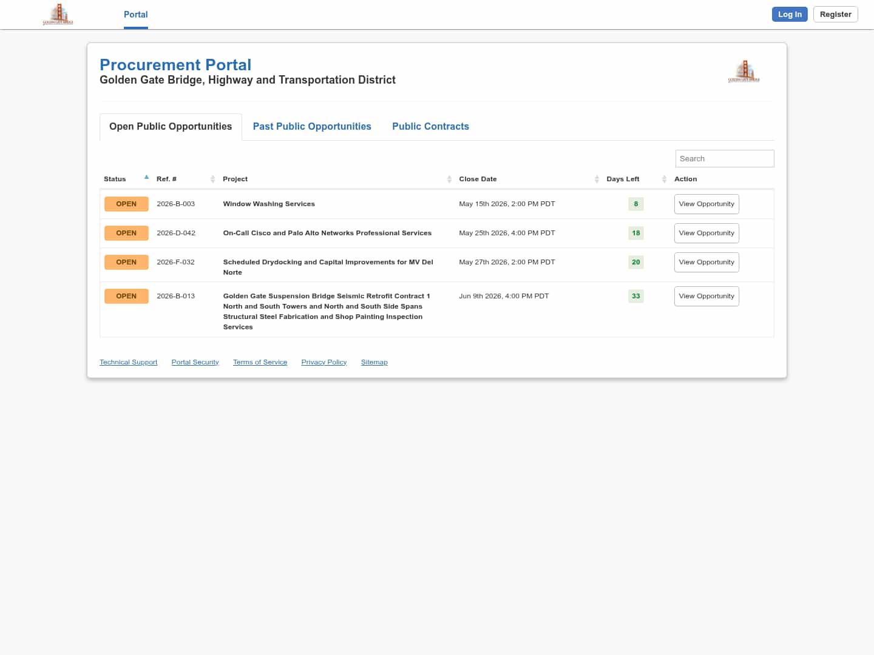Screen dimensions: 874x655
Task: Focus the Search input field
Action: coord(725,159)
